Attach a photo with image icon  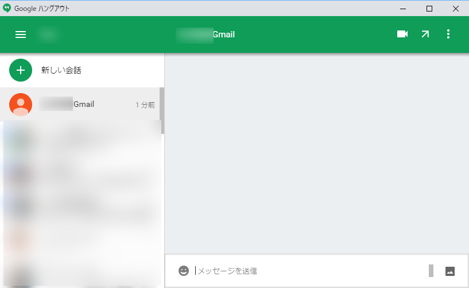pyautogui.click(x=450, y=271)
